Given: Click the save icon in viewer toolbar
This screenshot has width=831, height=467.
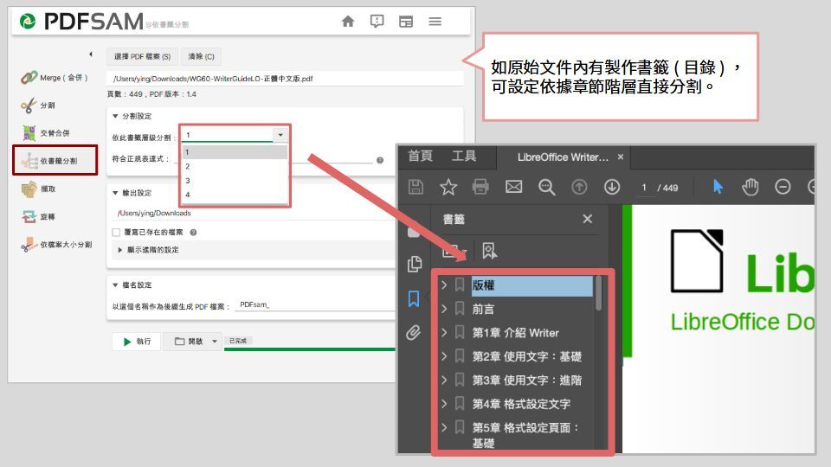Looking at the screenshot, I should pos(415,187).
